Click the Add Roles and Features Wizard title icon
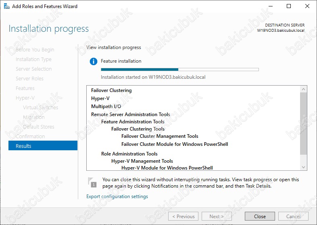Screen dimensions: 317x225 (x=7, y=6)
